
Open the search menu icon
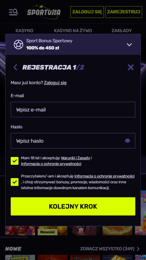[x=13, y=12]
